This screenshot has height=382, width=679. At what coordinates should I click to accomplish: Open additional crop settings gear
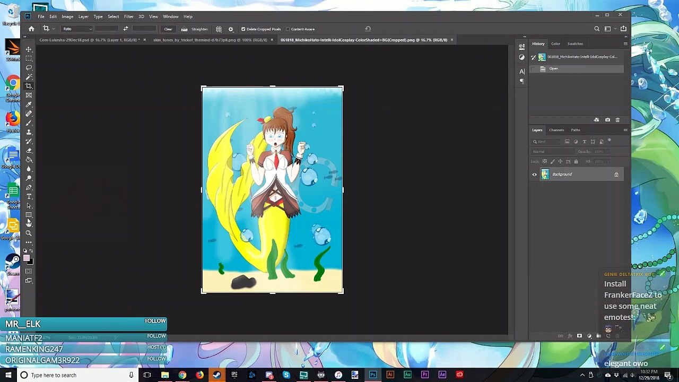click(x=231, y=29)
